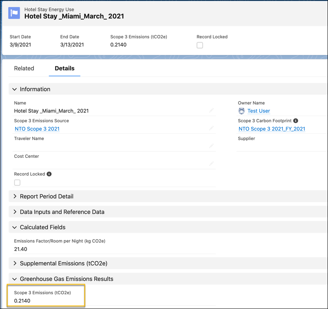Screen dimensions: 328x309
Task: Open the NTO Scope 3 2021 link
Action: pos(37,129)
